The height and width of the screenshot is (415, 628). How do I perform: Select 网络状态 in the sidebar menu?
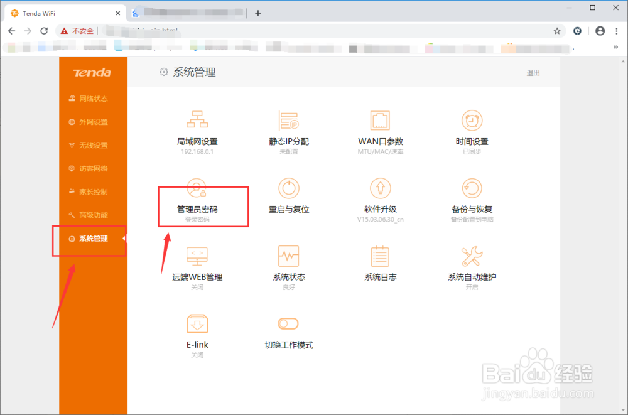click(x=88, y=99)
